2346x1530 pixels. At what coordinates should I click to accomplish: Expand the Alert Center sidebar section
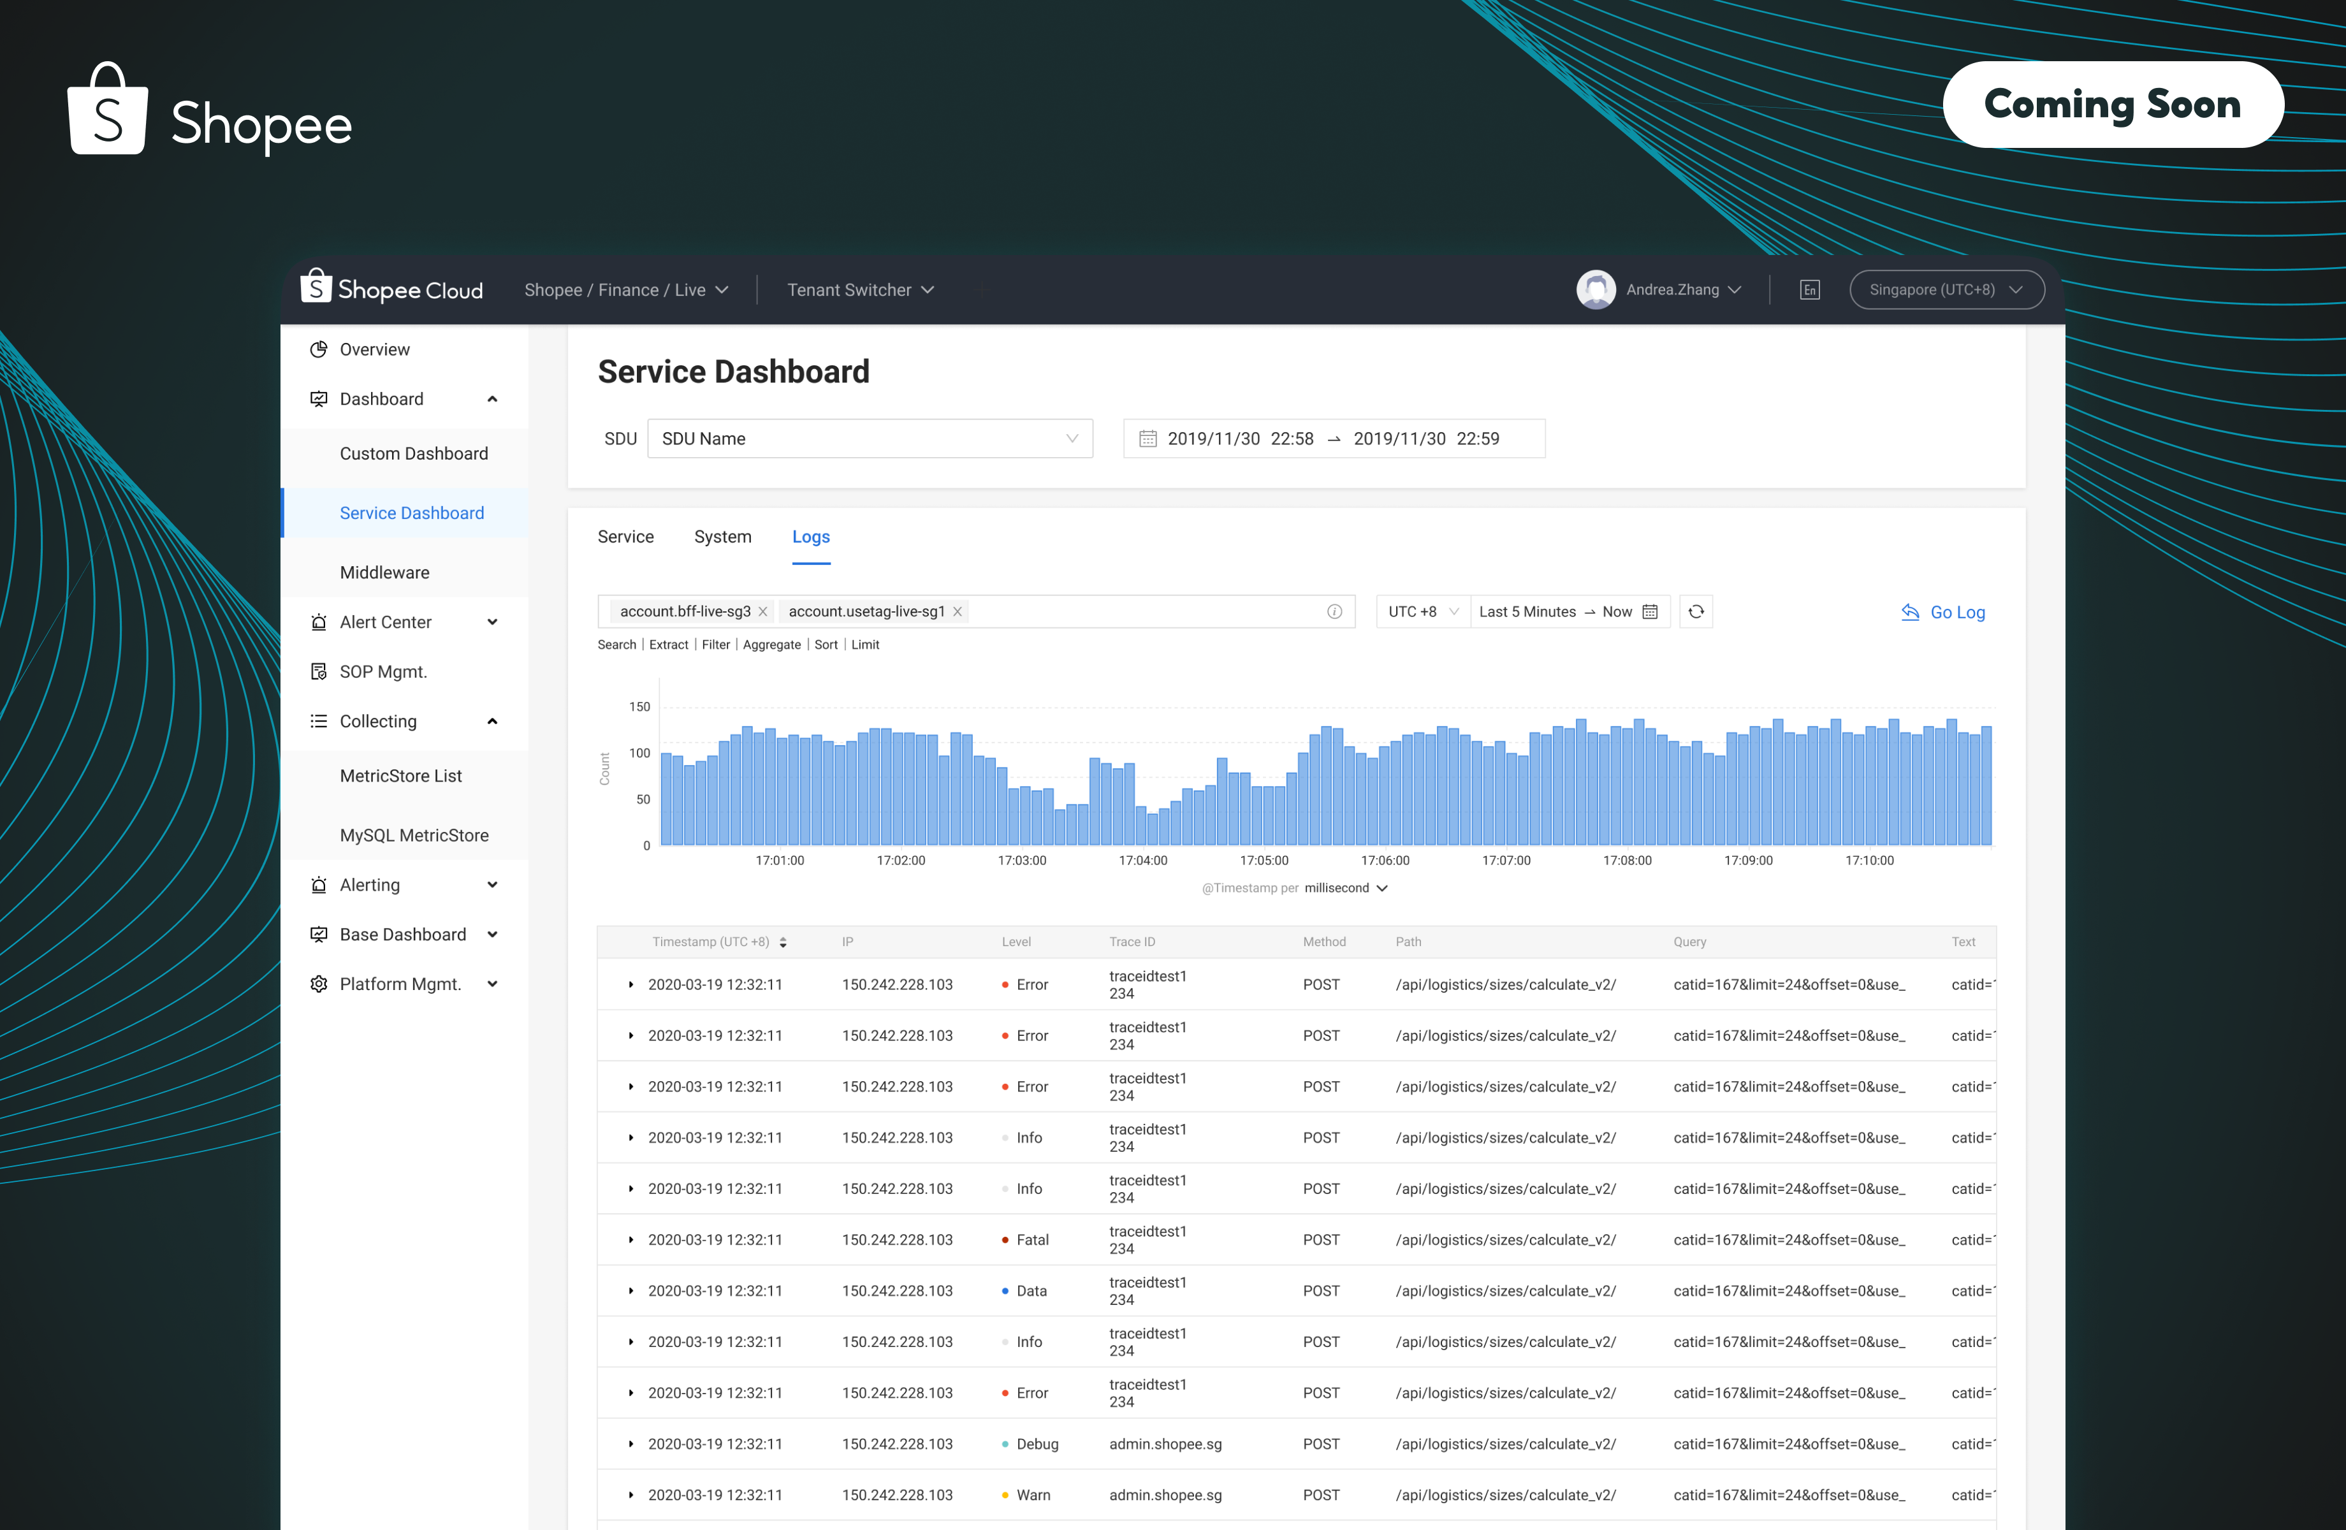[x=492, y=622]
